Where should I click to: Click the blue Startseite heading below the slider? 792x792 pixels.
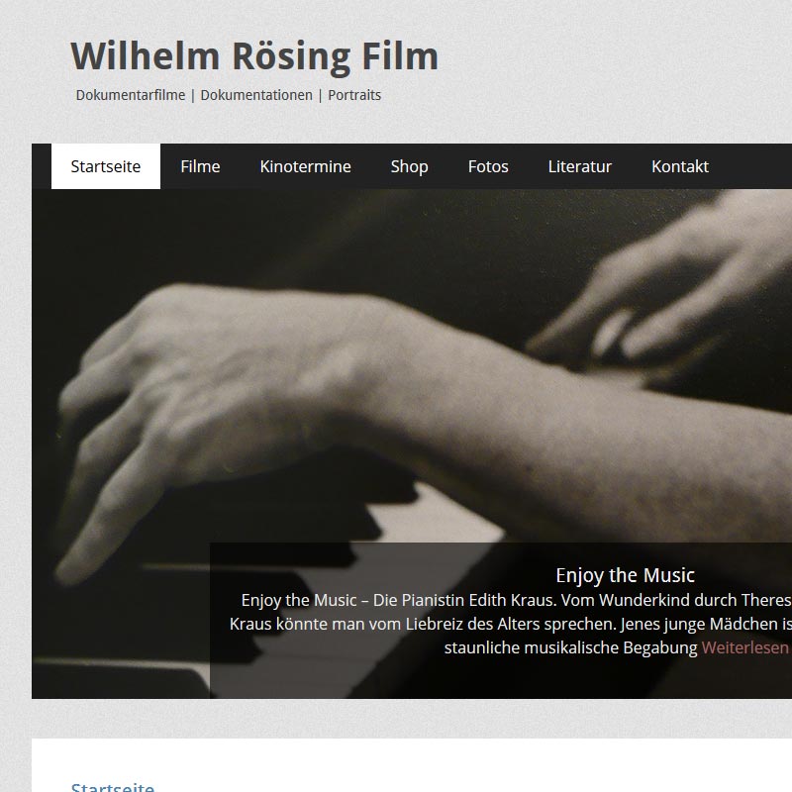coord(113,786)
